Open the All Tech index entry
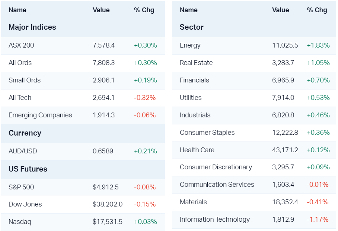The image size is (338, 231). tap(20, 98)
